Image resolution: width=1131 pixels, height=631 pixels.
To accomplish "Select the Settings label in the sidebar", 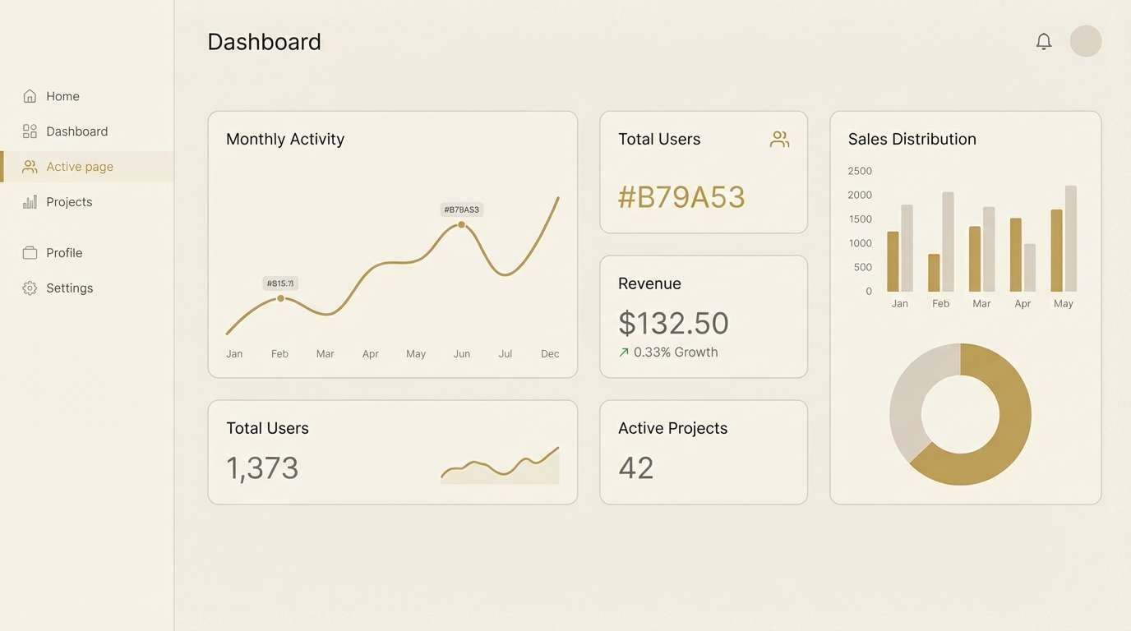I will tap(70, 288).
